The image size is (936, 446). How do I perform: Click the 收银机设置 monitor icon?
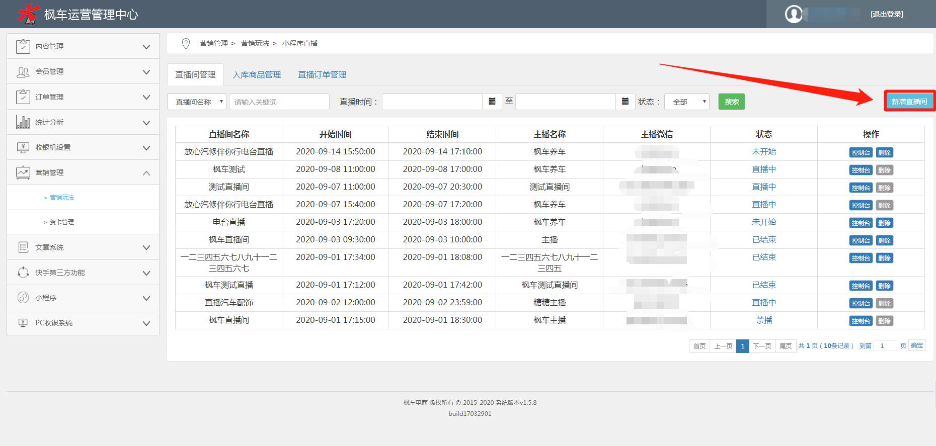23,147
